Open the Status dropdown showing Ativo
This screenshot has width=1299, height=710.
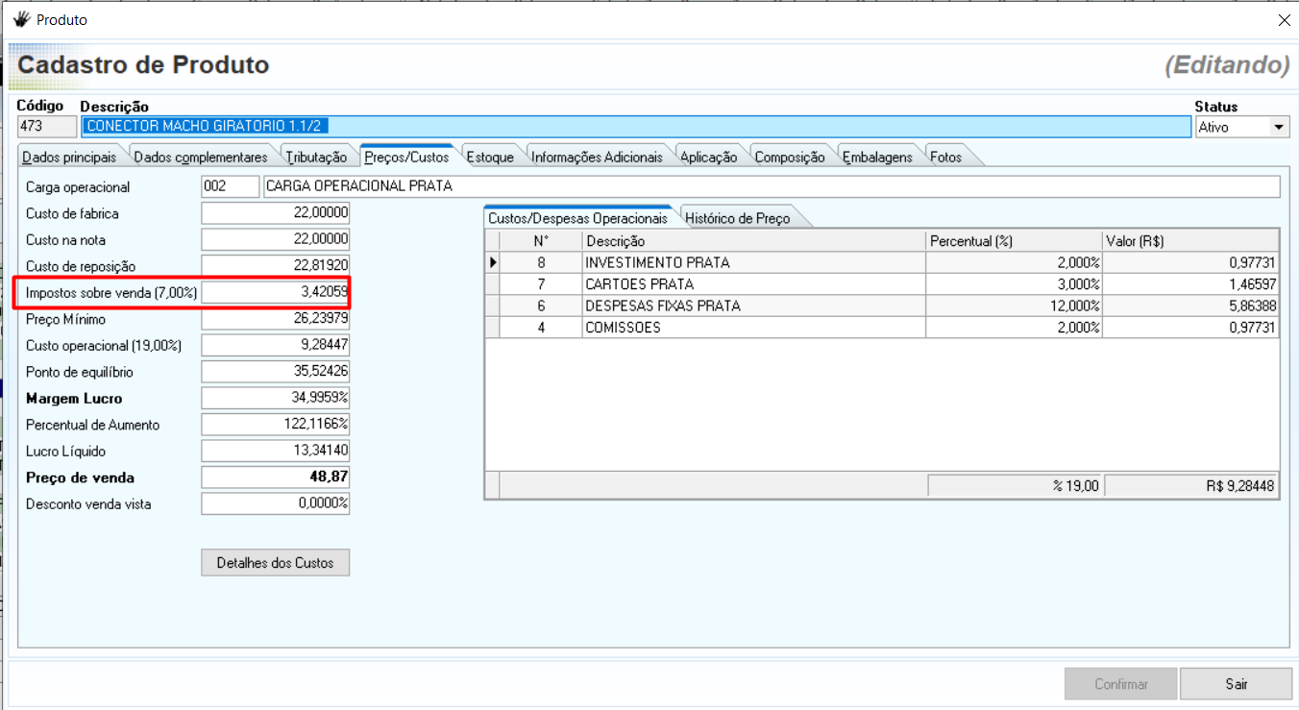tap(1279, 127)
